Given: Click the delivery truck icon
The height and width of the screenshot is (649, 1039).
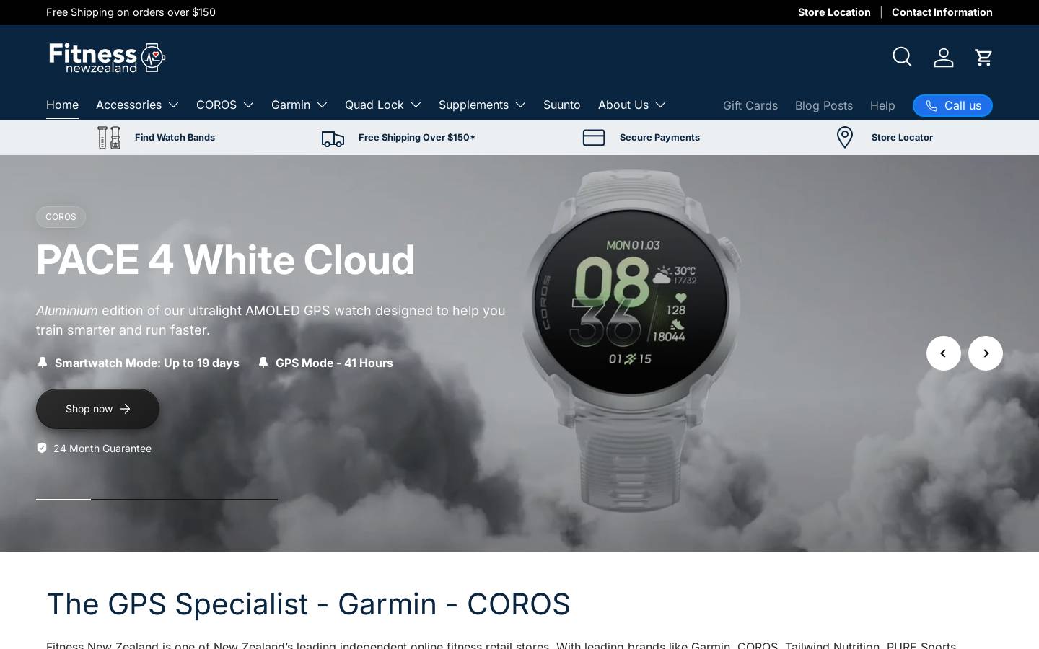Looking at the screenshot, I should [333, 138].
